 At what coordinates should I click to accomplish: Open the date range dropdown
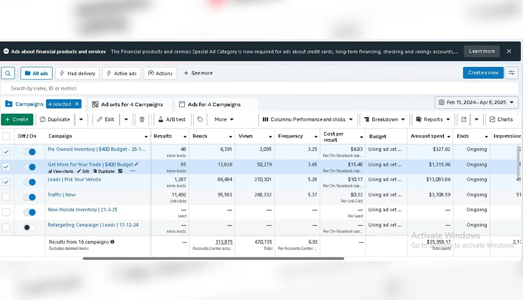[477, 103]
